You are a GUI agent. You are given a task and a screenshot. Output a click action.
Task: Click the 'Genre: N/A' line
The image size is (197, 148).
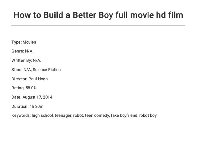pyautogui.click(x=22, y=51)
